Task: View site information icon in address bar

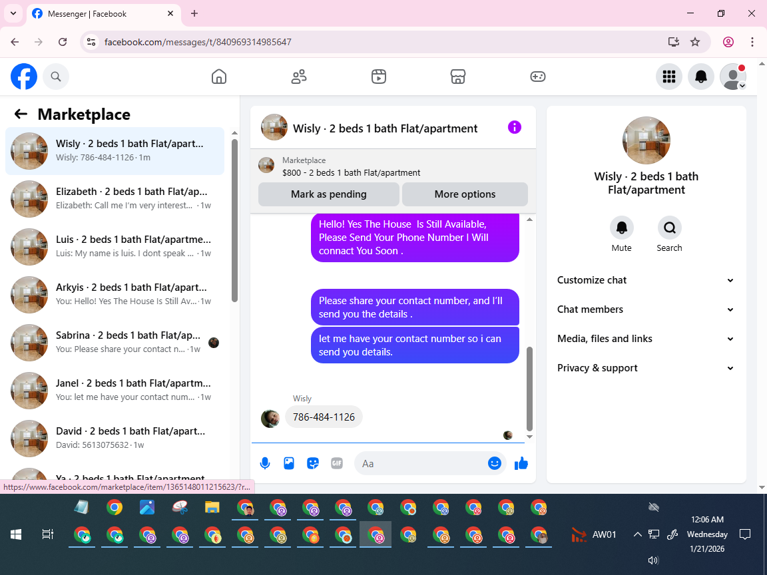Action: (x=91, y=42)
